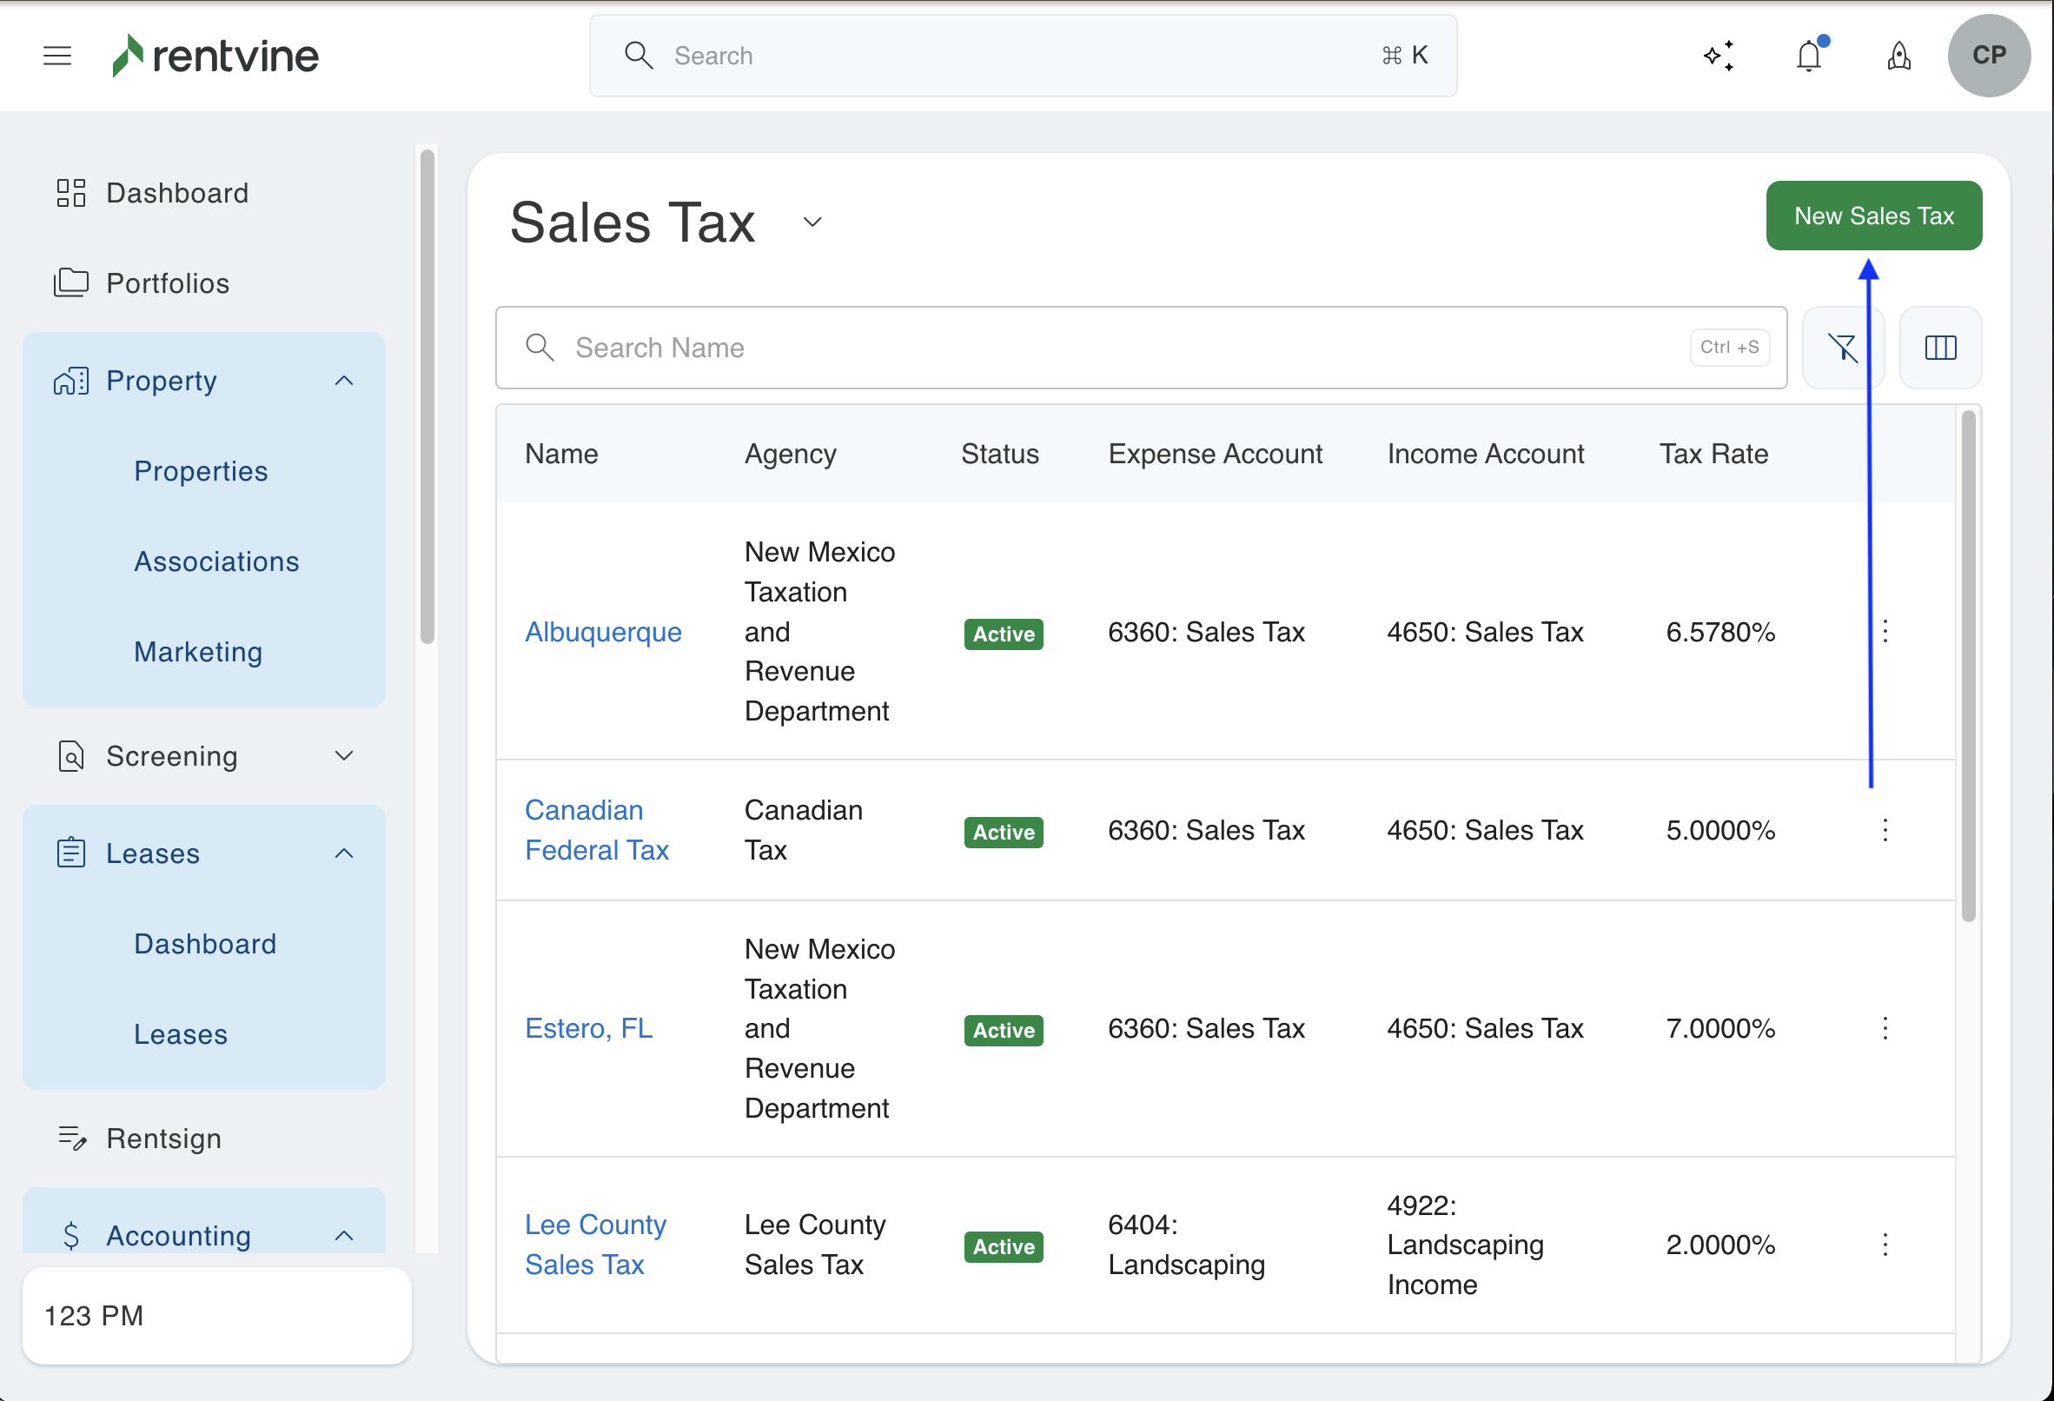Collapse the Property sidebar section
The image size is (2054, 1401).
click(x=344, y=381)
